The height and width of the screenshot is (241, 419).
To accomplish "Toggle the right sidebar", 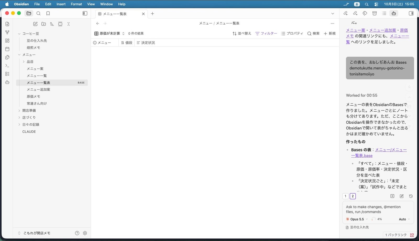I will tap(411, 13).
